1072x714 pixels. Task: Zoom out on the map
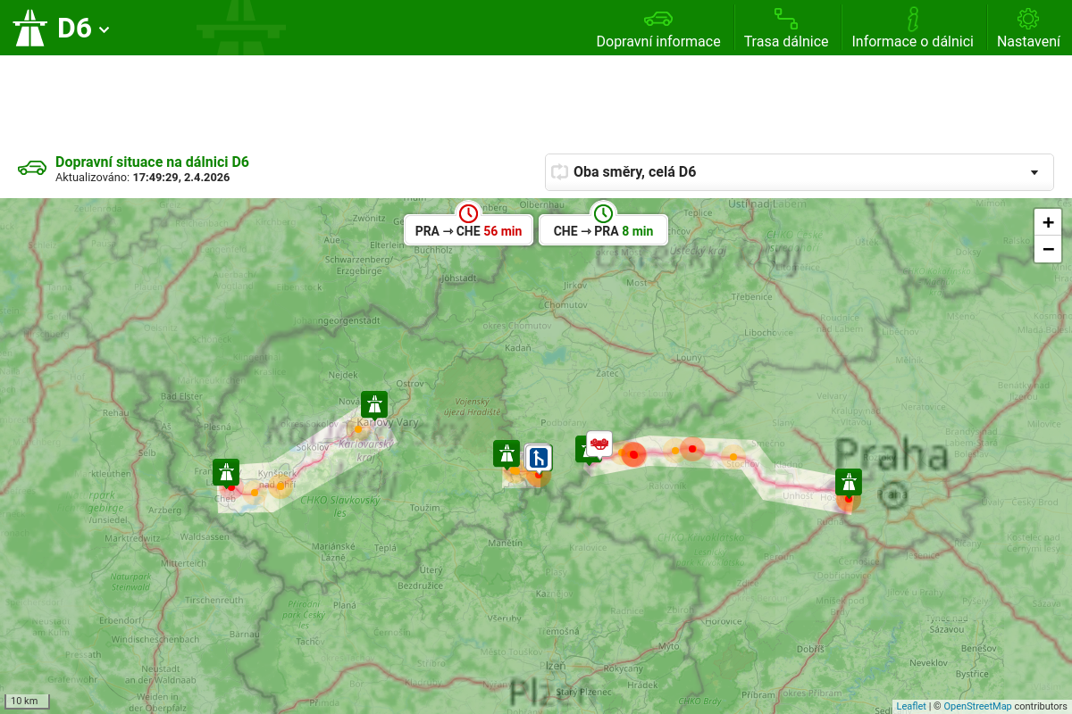(x=1048, y=249)
